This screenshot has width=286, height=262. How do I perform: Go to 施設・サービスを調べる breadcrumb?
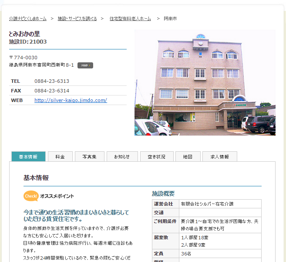pos(77,19)
